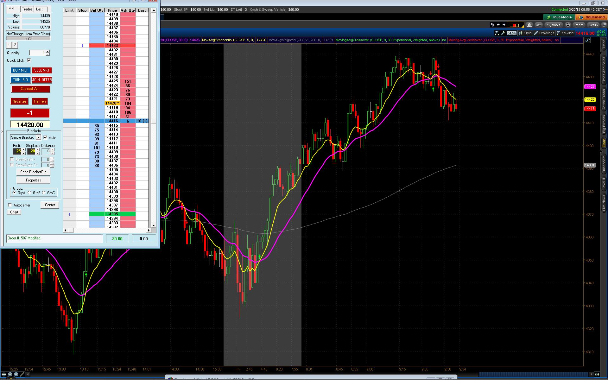Viewport: 608px width, 380px height.
Task: Select the Last tab in the DOM window
Action: point(40,9)
